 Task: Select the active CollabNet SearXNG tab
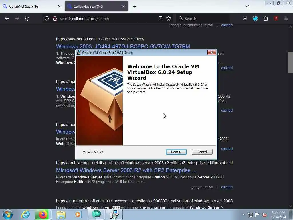tap(96, 6)
